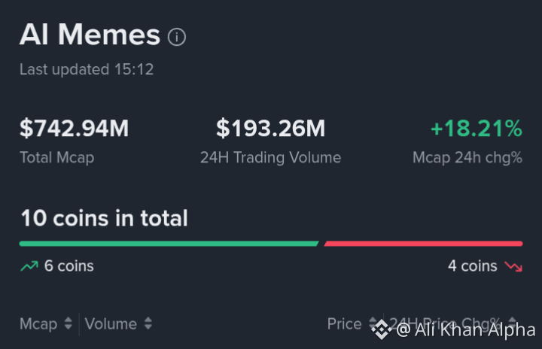Toggle the Mcap sort arrows
The image size is (542, 349).
click(x=68, y=323)
